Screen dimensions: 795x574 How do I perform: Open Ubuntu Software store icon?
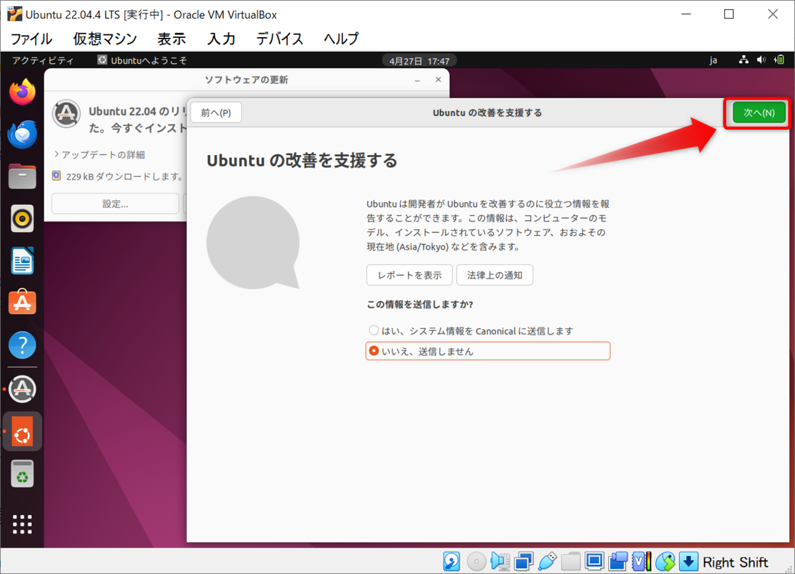tap(23, 303)
